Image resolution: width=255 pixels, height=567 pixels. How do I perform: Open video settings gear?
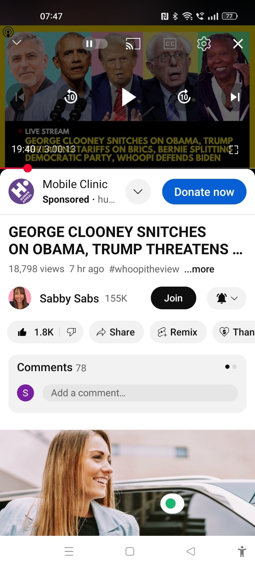point(204,44)
